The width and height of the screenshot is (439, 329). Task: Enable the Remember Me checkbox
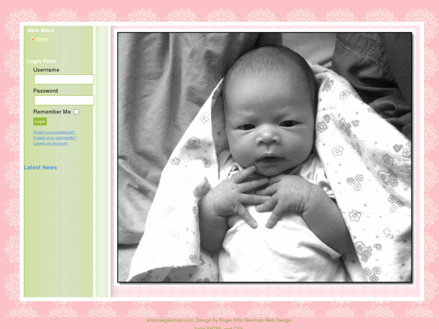[x=76, y=112]
